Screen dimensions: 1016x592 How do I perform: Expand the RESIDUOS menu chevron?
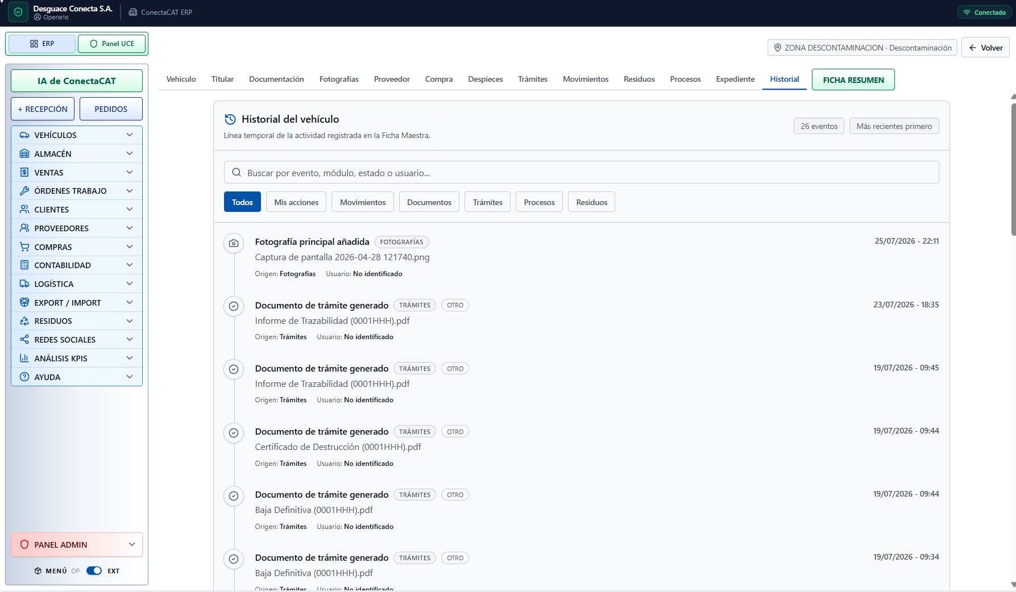(130, 321)
